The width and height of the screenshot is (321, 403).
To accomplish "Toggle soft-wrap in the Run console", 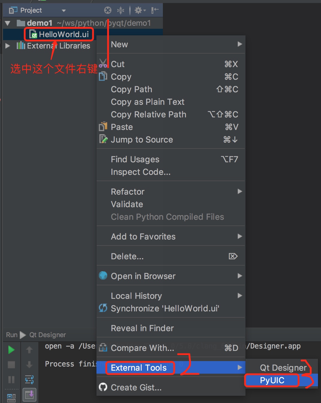I will [x=29, y=380].
